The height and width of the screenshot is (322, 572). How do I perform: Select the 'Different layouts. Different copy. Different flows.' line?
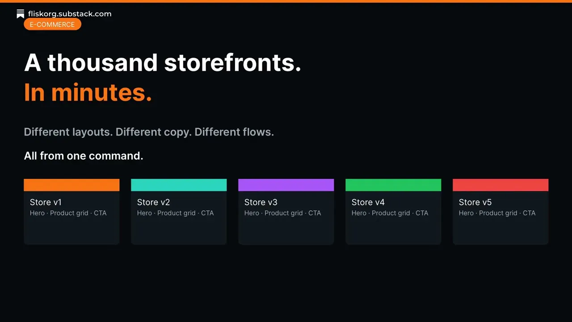point(149,132)
